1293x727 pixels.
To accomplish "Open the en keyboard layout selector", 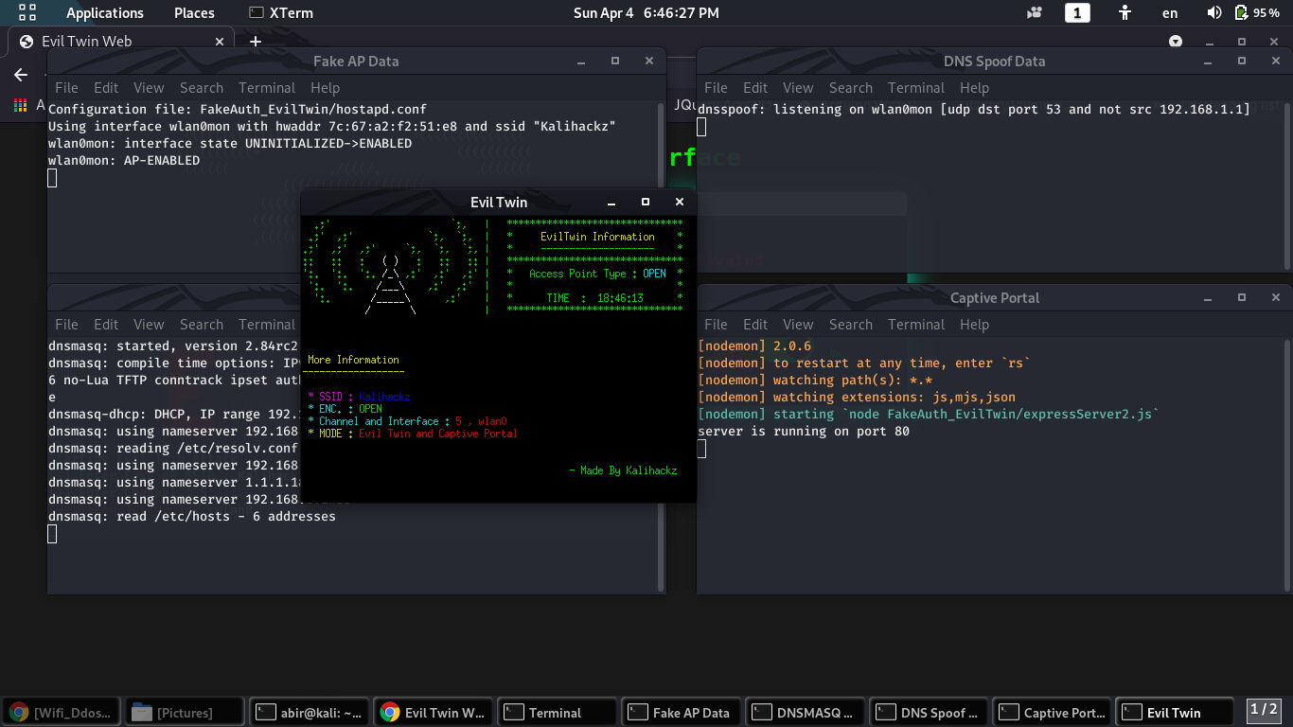I will coord(1170,13).
